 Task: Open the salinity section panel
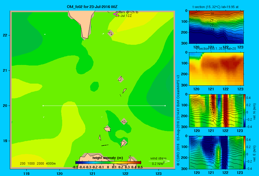click(x=216, y=69)
